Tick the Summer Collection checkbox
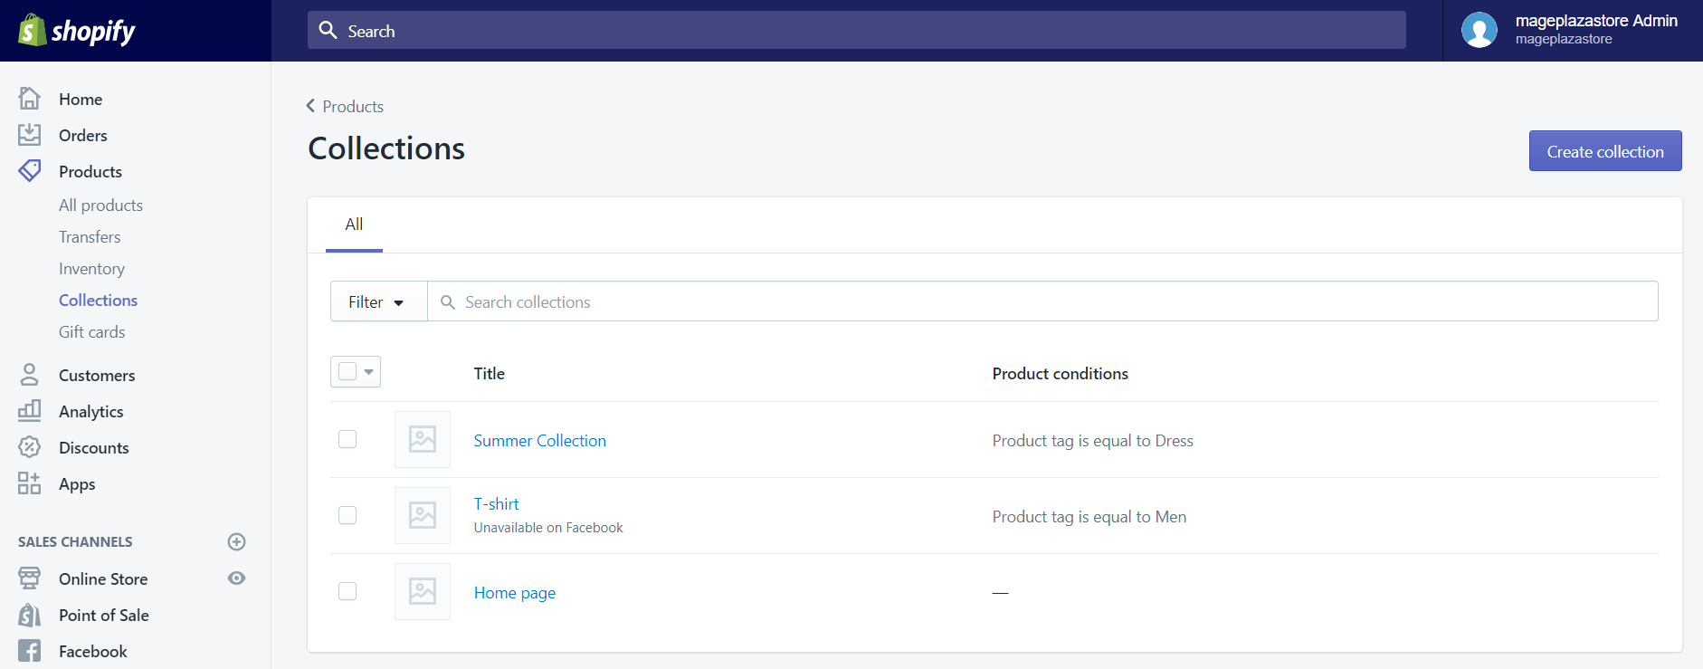The image size is (1703, 669). click(x=347, y=439)
